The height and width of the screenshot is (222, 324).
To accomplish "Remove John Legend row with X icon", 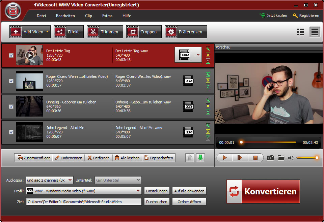I will pos(208,132).
